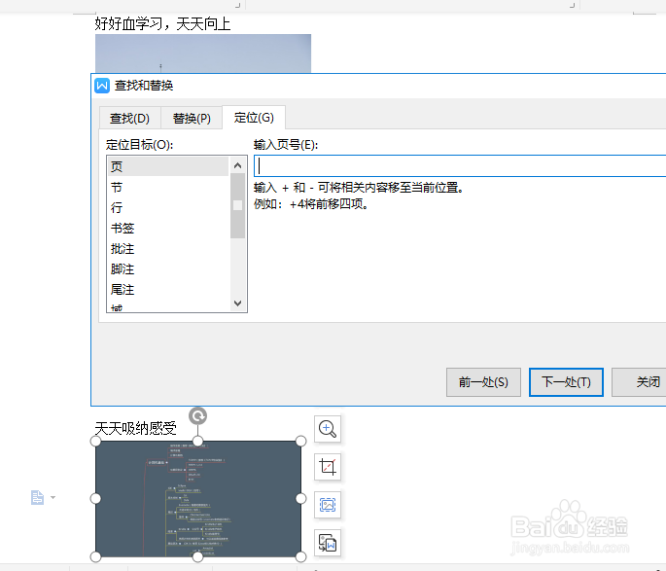666x571 pixels.
Task: Focus the 输入页号 input field
Action: tap(460, 165)
